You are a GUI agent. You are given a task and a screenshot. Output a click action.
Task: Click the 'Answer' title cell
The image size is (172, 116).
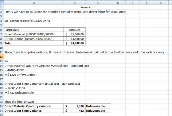point(86,7)
